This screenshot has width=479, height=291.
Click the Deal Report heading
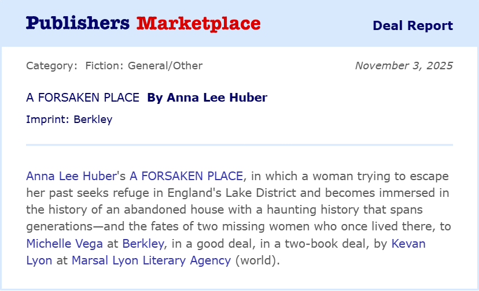click(412, 25)
